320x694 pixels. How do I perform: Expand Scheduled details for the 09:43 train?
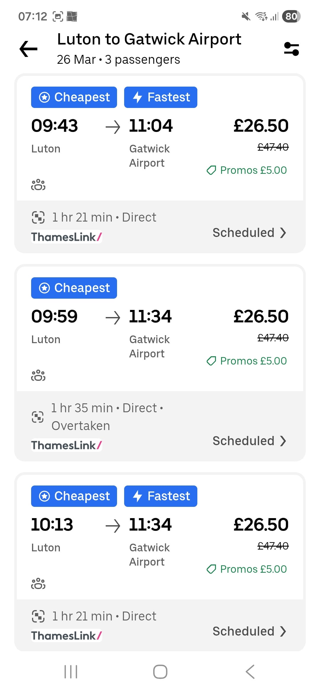tap(249, 233)
